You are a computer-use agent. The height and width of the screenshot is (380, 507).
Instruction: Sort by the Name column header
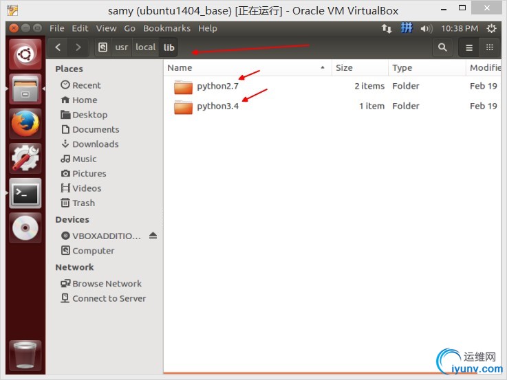coord(248,68)
